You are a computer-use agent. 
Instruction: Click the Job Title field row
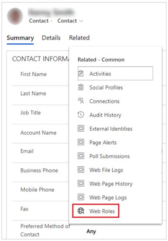tap(40, 114)
